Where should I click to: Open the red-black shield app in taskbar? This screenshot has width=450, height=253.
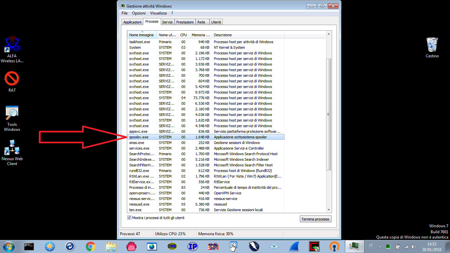tap(314, 246)
